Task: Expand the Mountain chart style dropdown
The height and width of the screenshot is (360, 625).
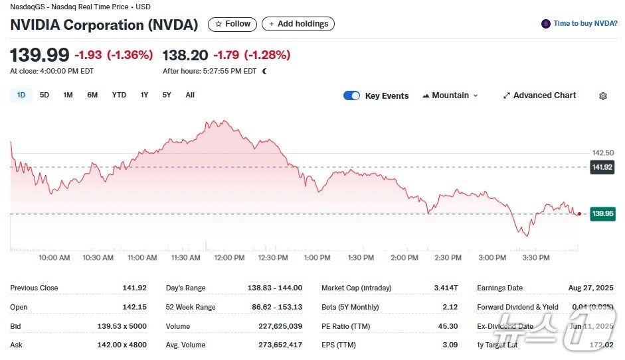Action: point(450,95)
